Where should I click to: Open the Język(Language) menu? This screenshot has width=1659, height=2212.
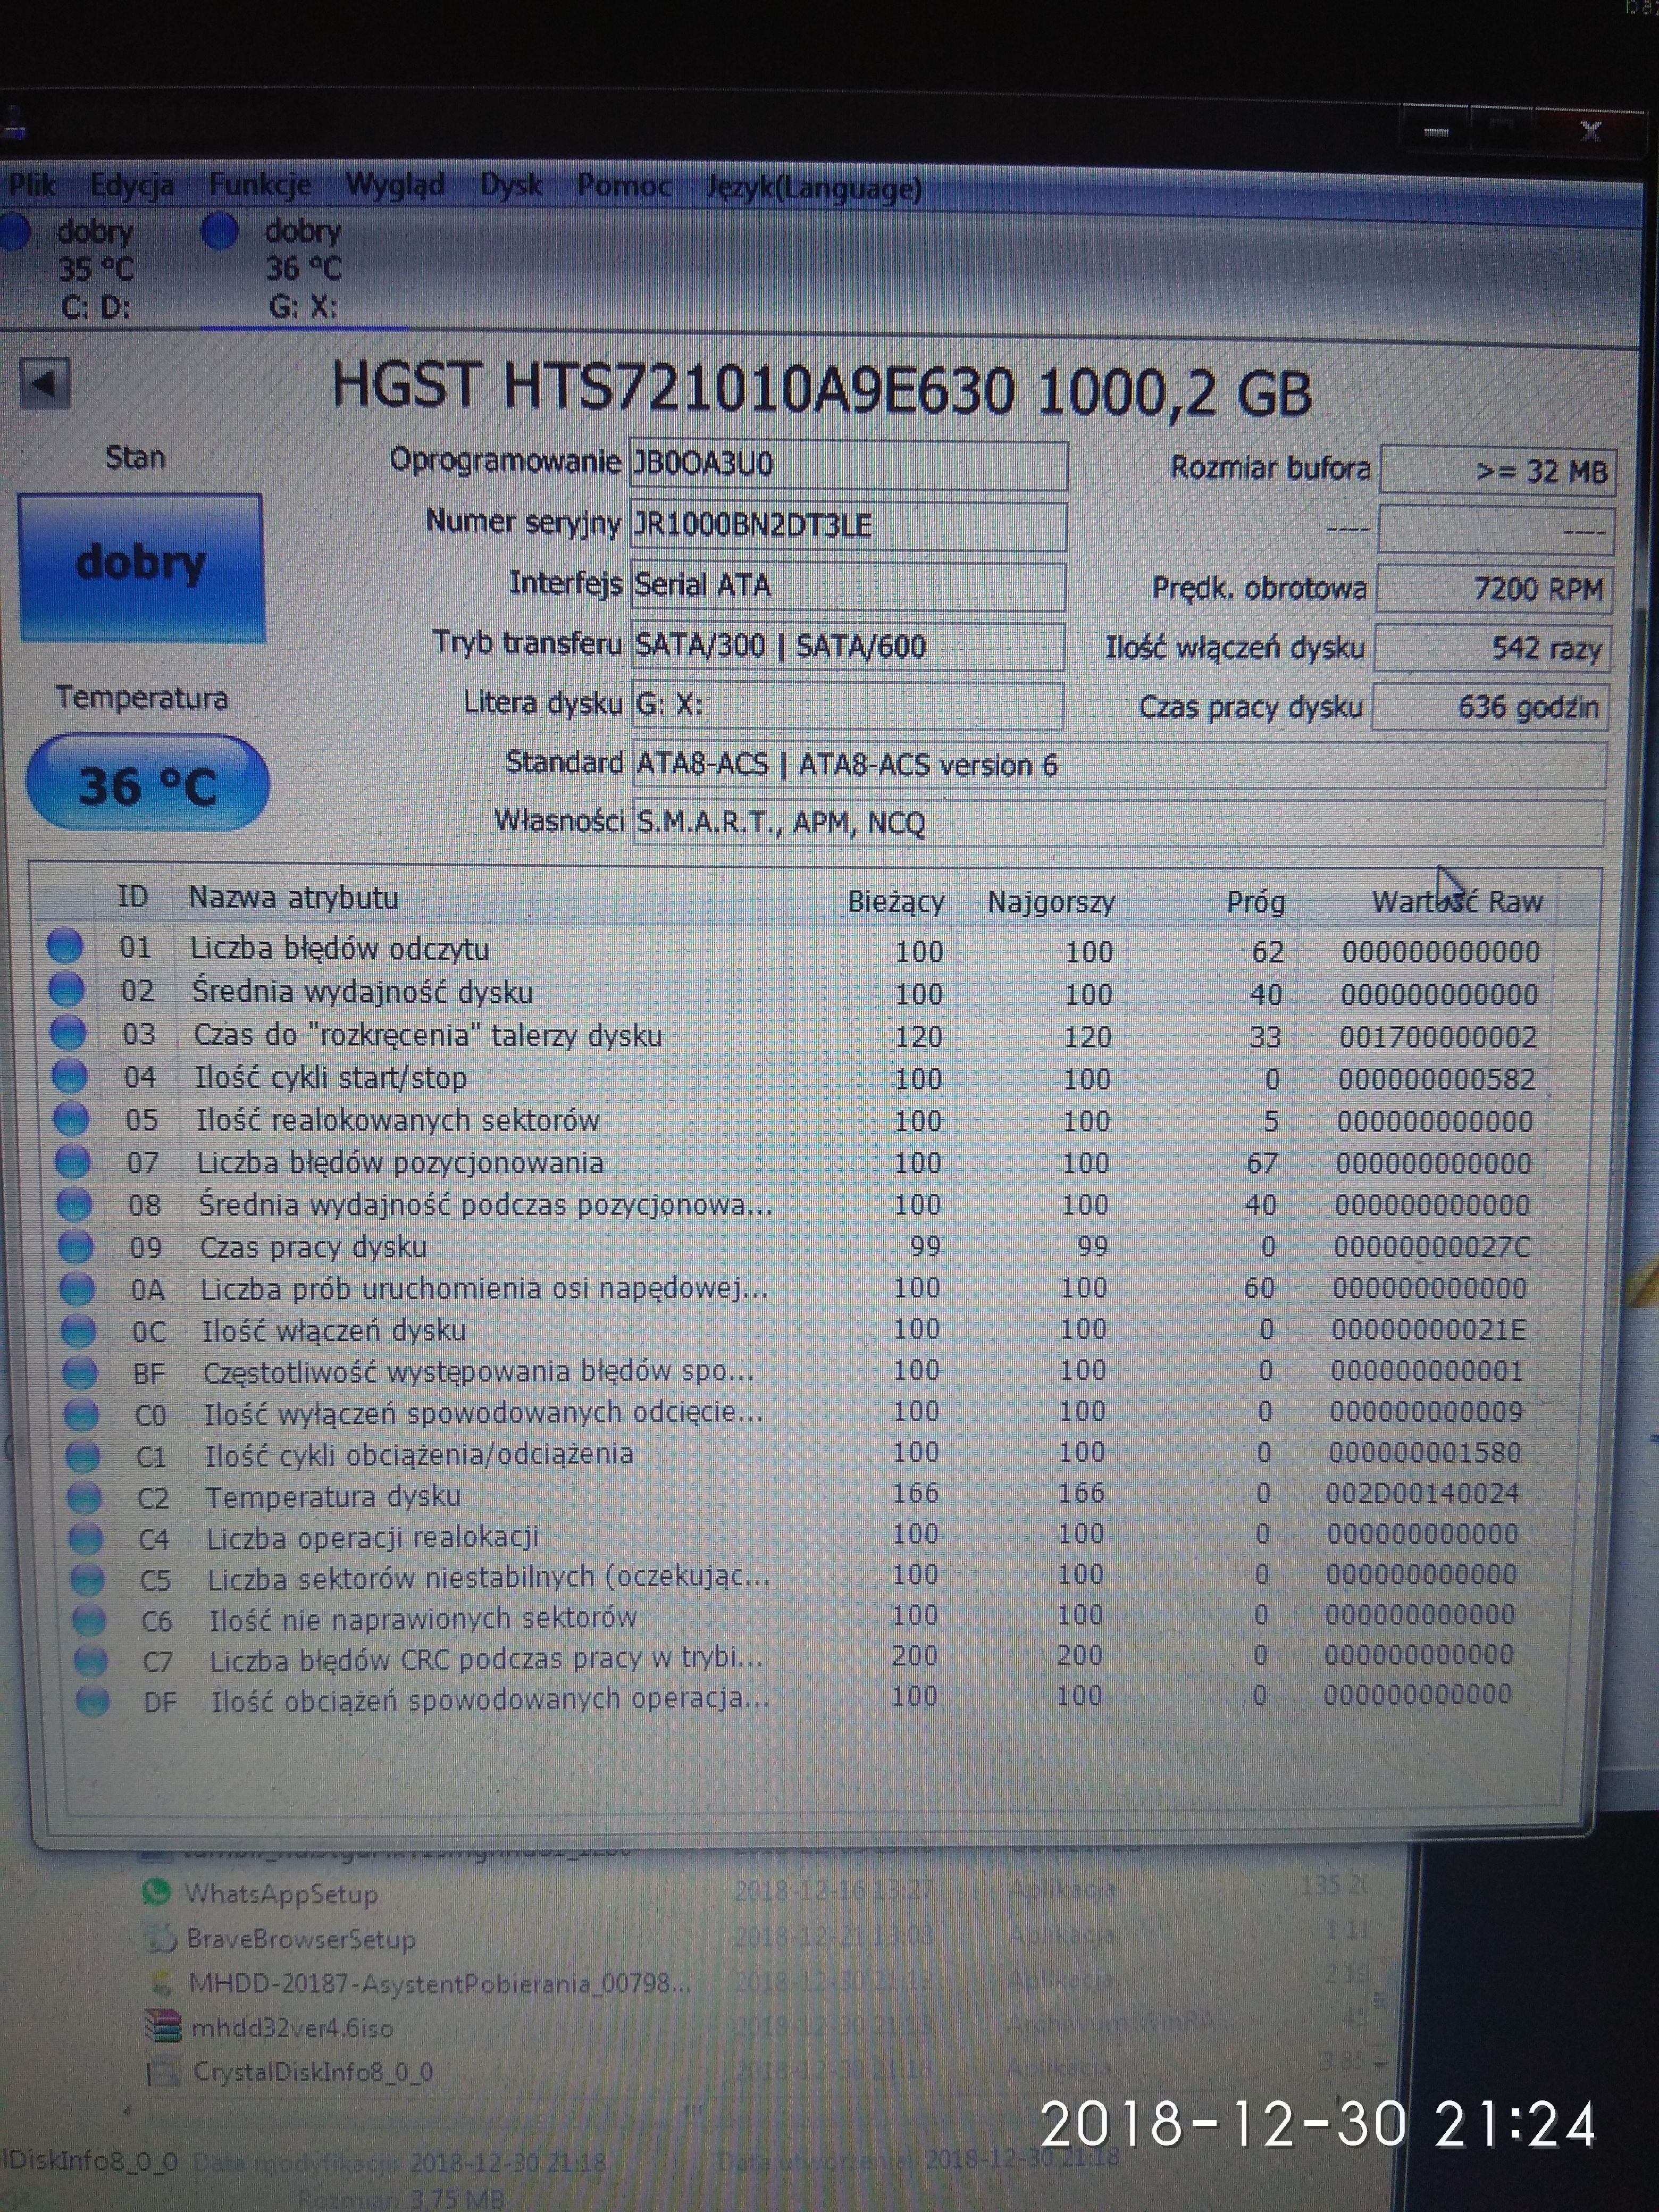point(814,188)
